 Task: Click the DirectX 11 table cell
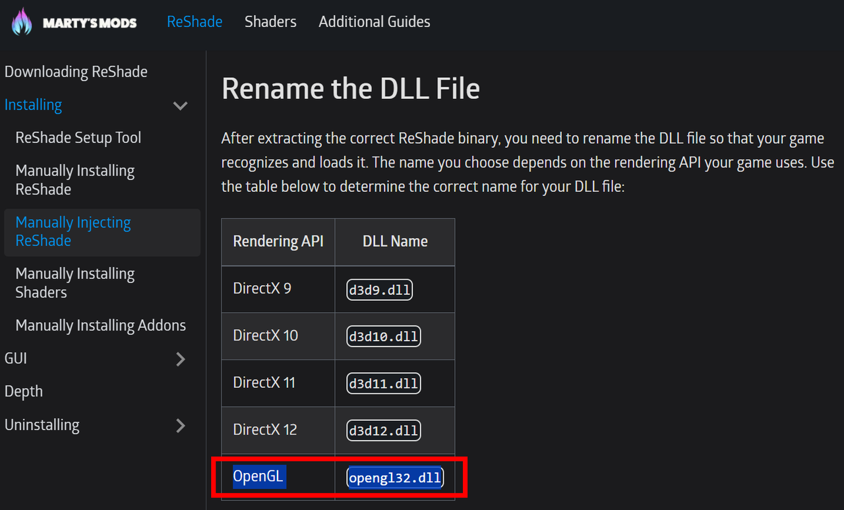pyautogui.click(x=278, y=383)
